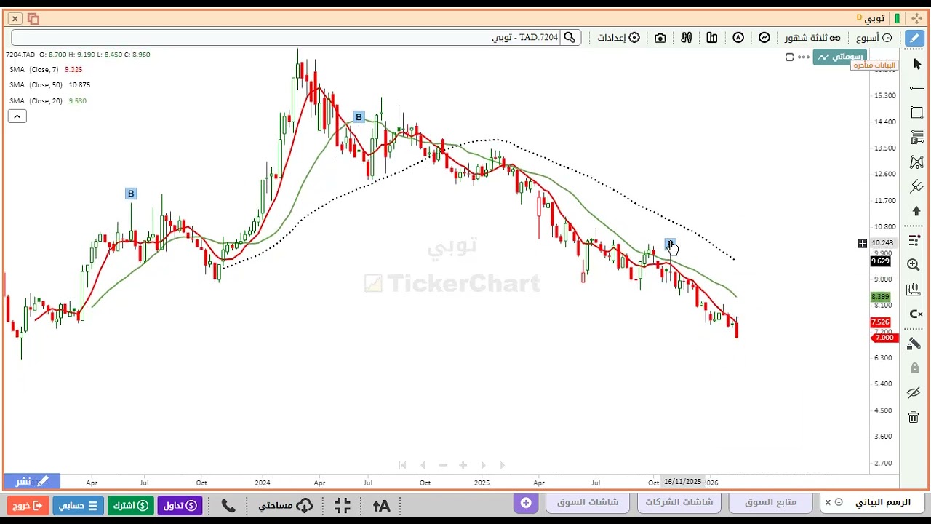Image resolution: width=931 pixels, height=524 pixels.
Task: Collapse the indicator legend chevron
Action: click(17, 116)
